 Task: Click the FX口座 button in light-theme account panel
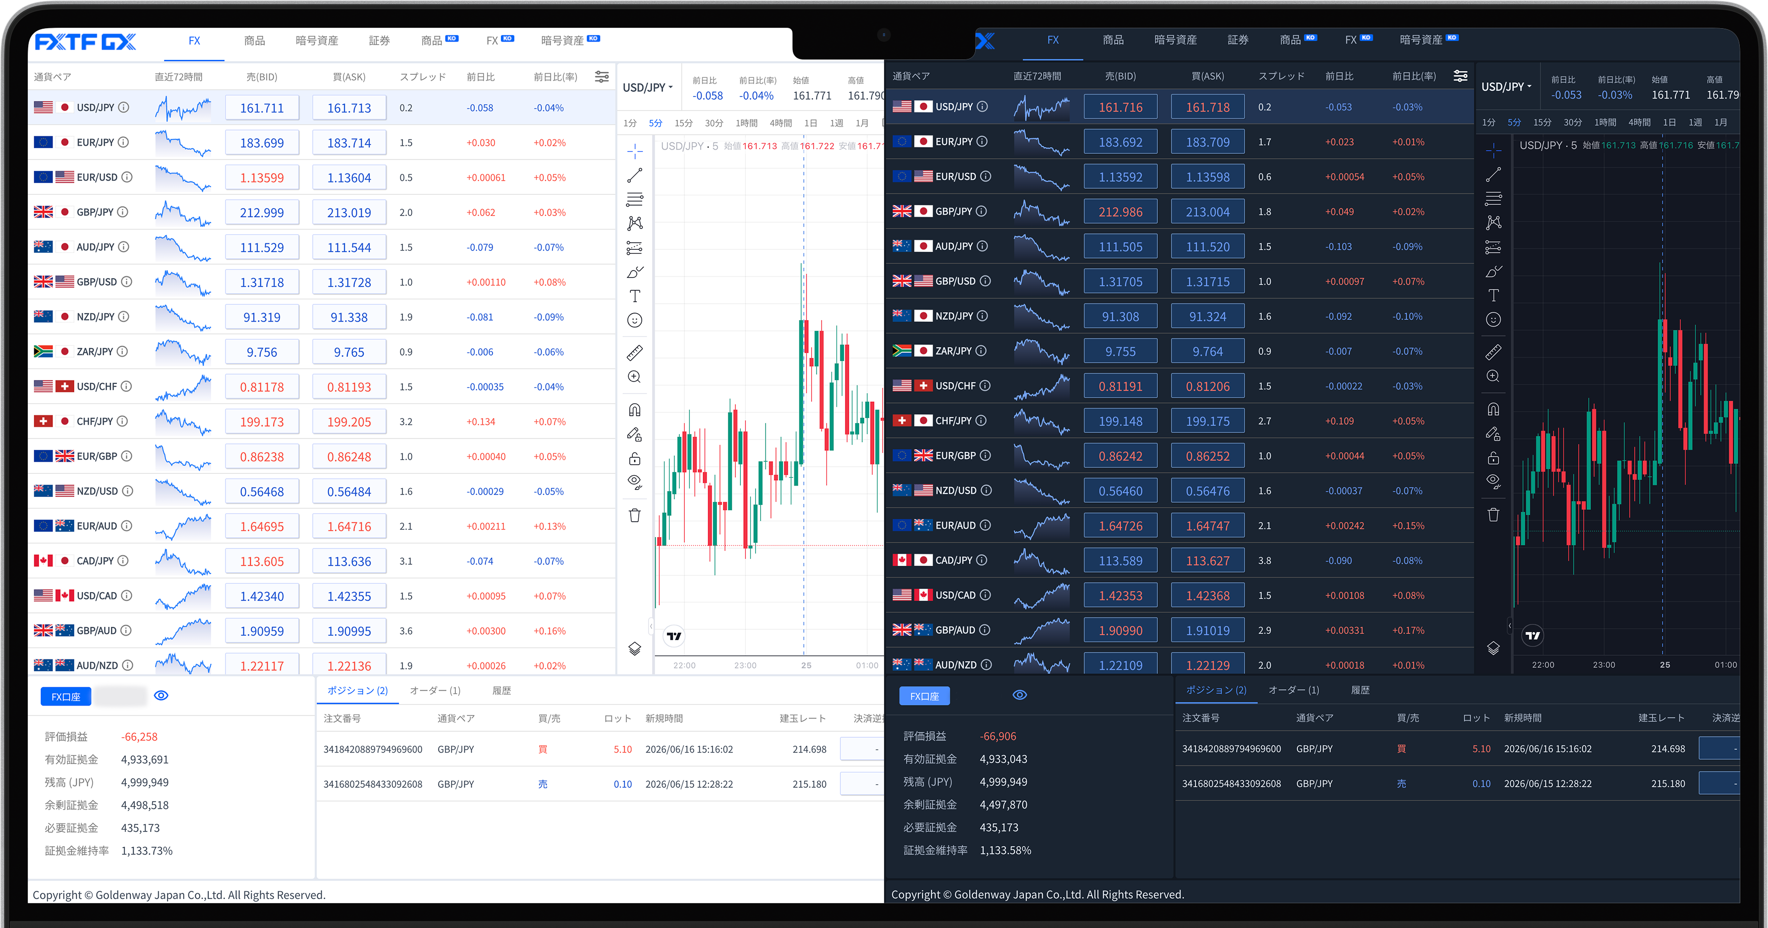(66, 697)
